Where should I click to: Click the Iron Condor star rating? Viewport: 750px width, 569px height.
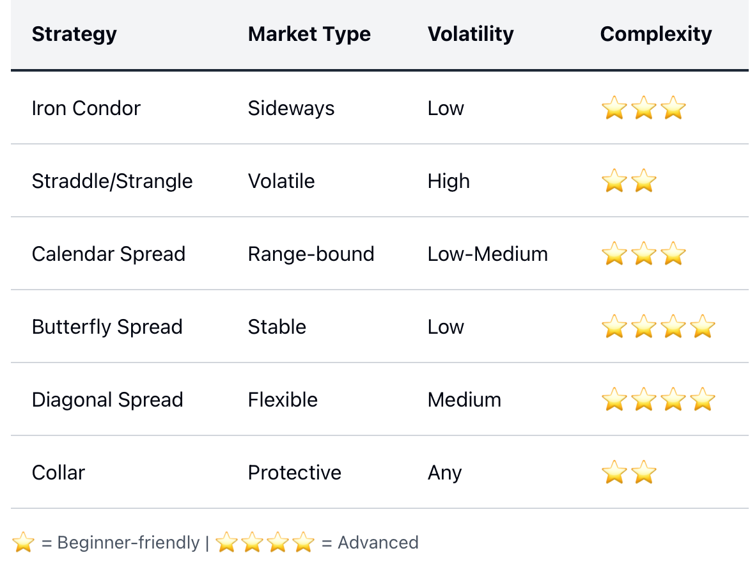coord(643,108)
